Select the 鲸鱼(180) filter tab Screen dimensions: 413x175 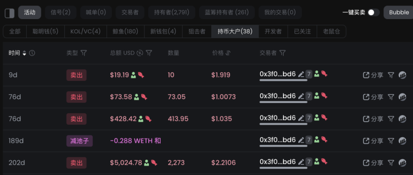tap(126, 31)
